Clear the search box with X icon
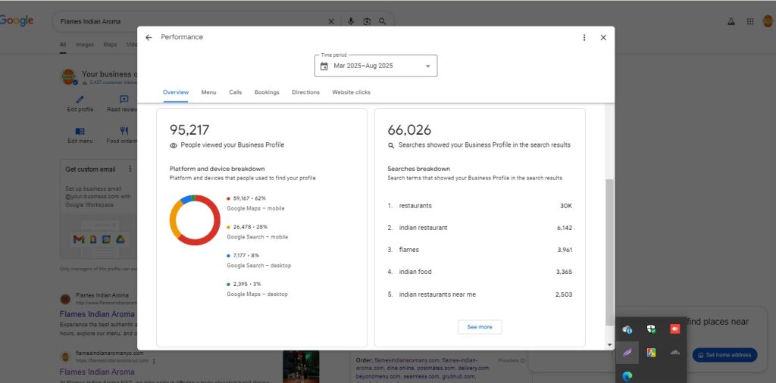This screenshot has width=776, height=383. click(331, 21)
